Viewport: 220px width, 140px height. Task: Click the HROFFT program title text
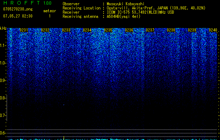[x=22, y=3]
